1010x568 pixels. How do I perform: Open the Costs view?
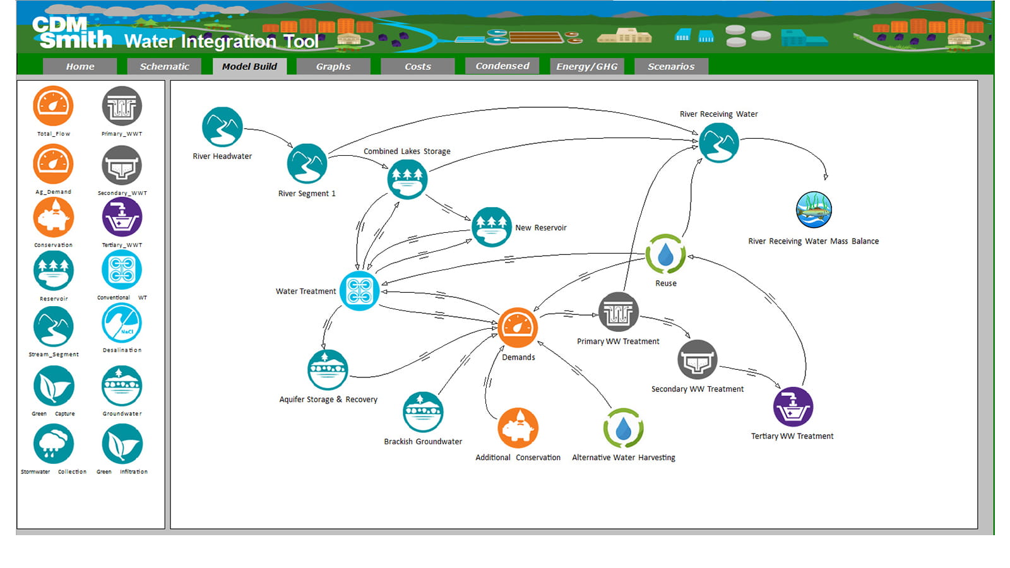coord(417,66)
